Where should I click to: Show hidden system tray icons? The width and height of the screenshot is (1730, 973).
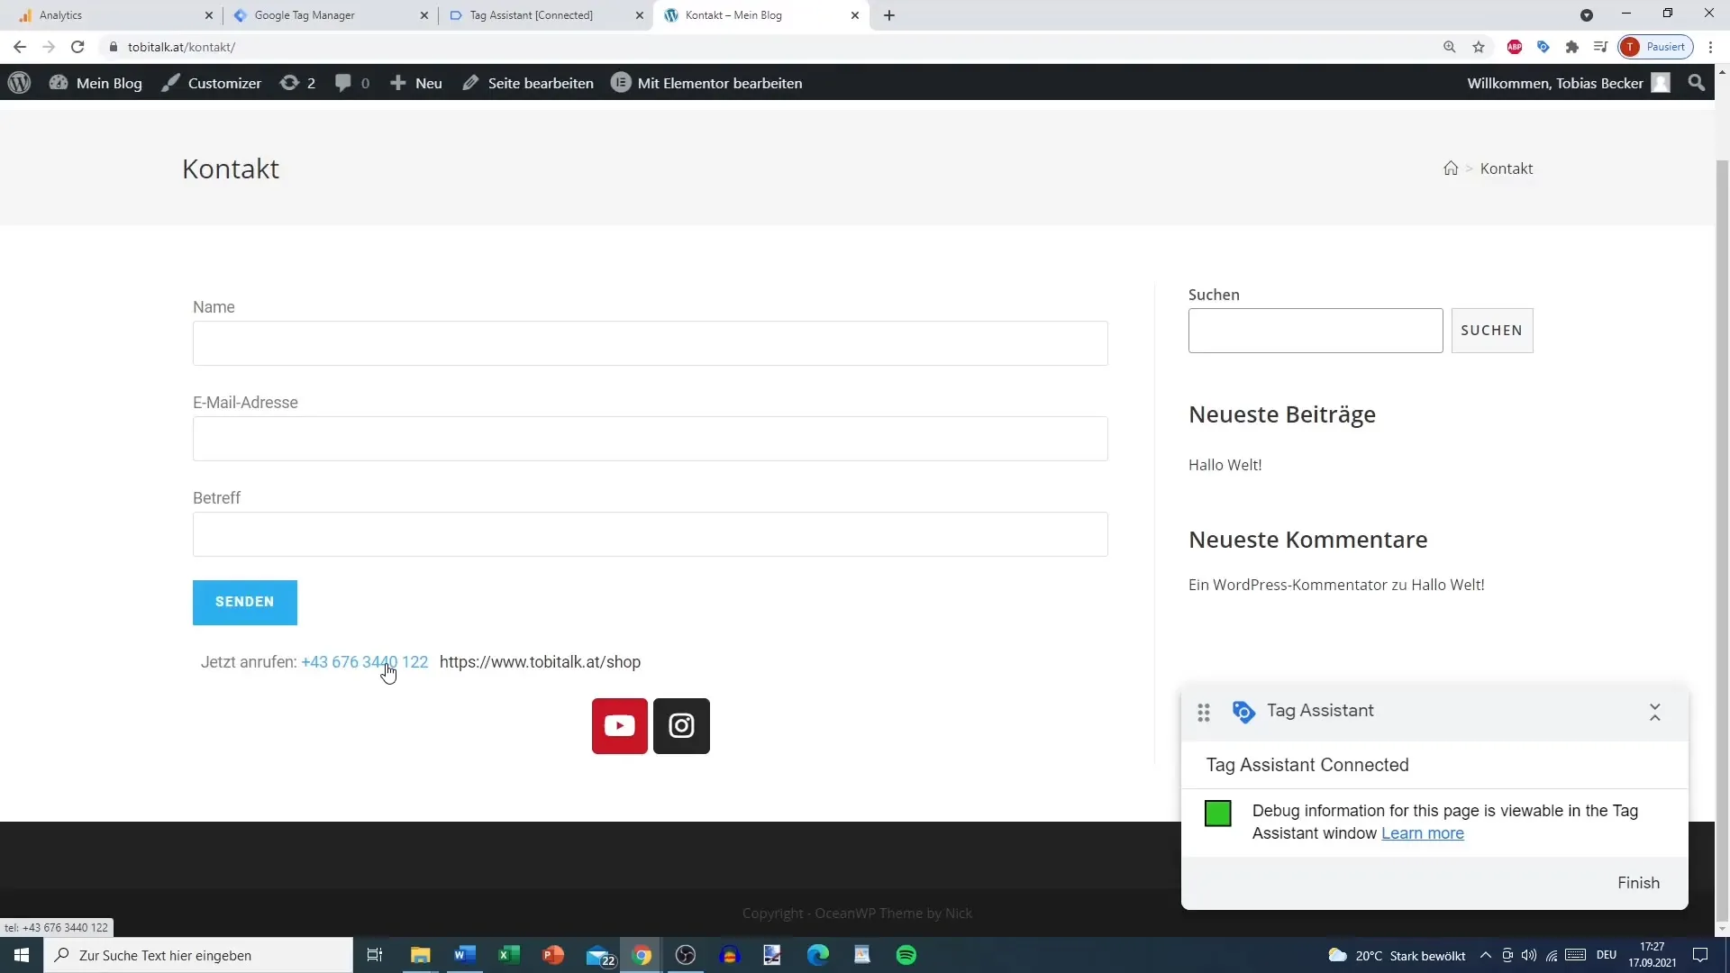click(1486, 955)
